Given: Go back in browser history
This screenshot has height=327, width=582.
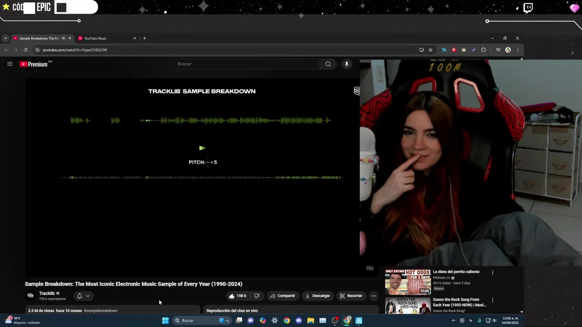Looking at the screenshot, I should pyautogui.click(x=6, y=50).
